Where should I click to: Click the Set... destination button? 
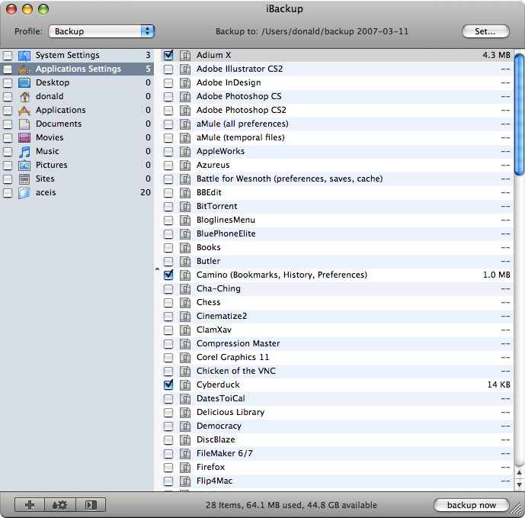click(485, 31)
